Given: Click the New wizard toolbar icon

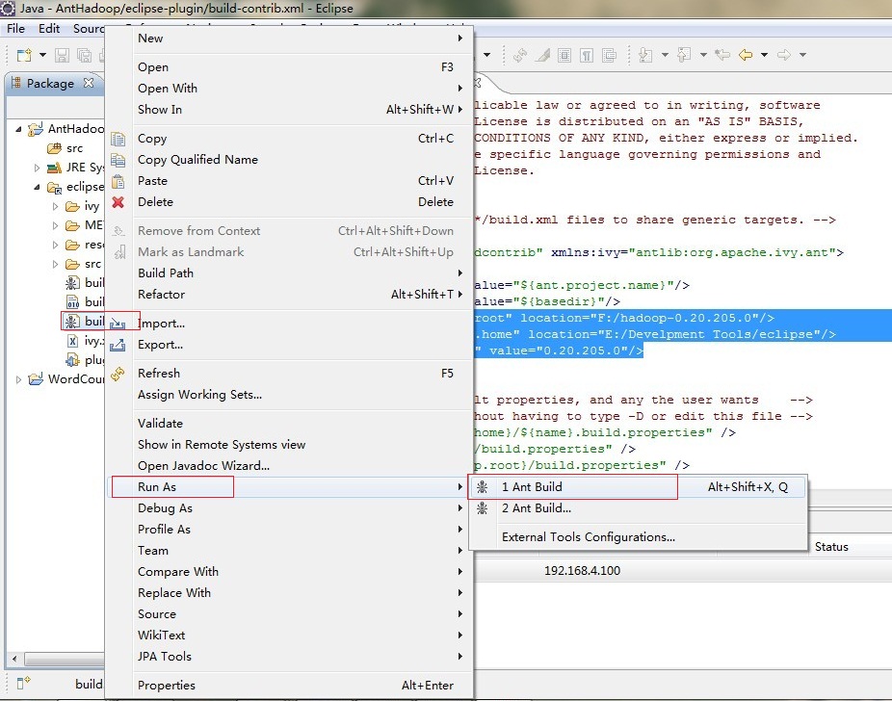Looking at the screenshot, I should tap(24, 55).
